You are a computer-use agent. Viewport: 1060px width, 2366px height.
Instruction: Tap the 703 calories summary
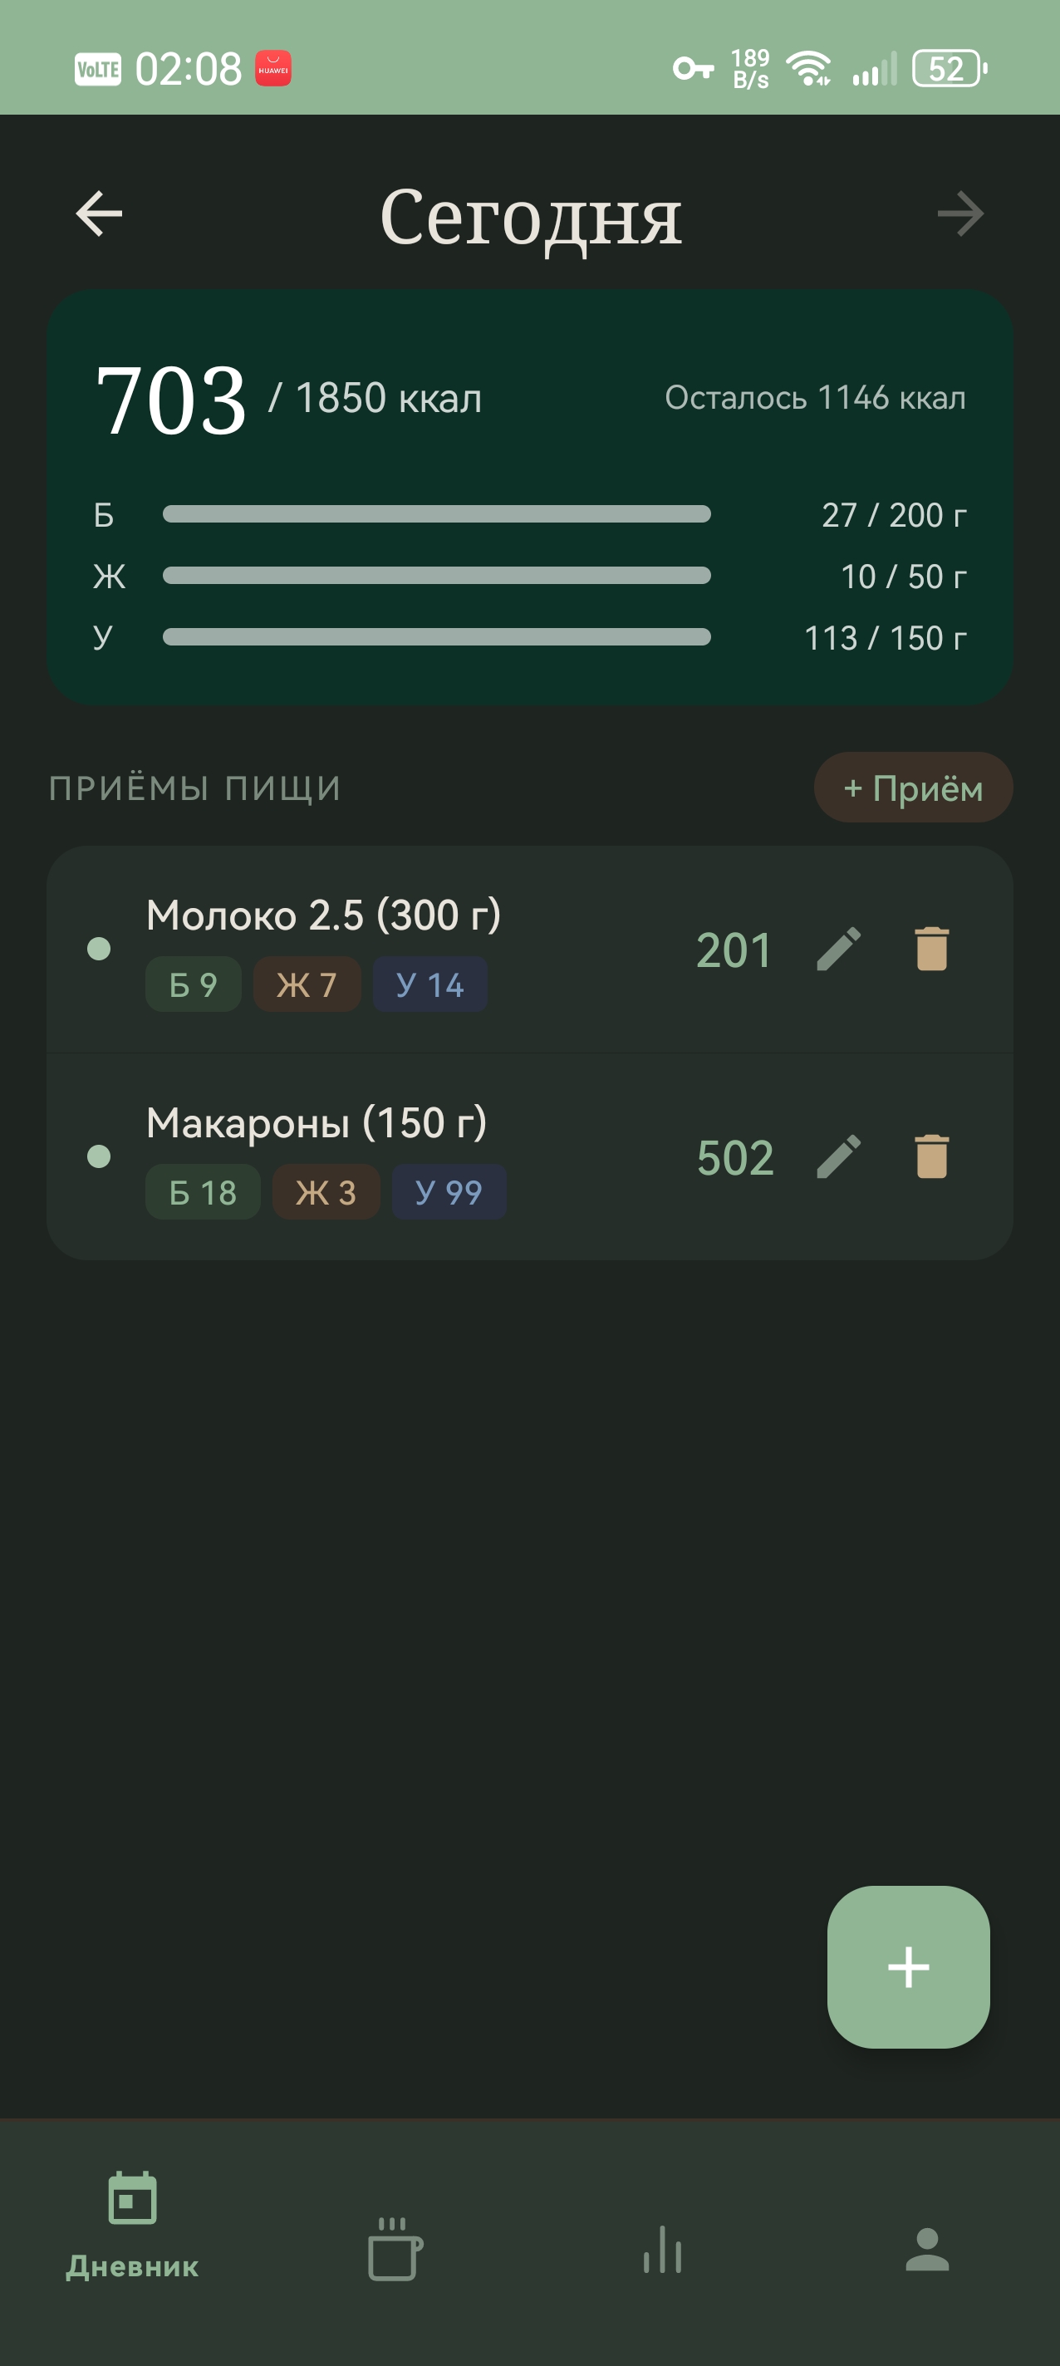pos(172,400)
